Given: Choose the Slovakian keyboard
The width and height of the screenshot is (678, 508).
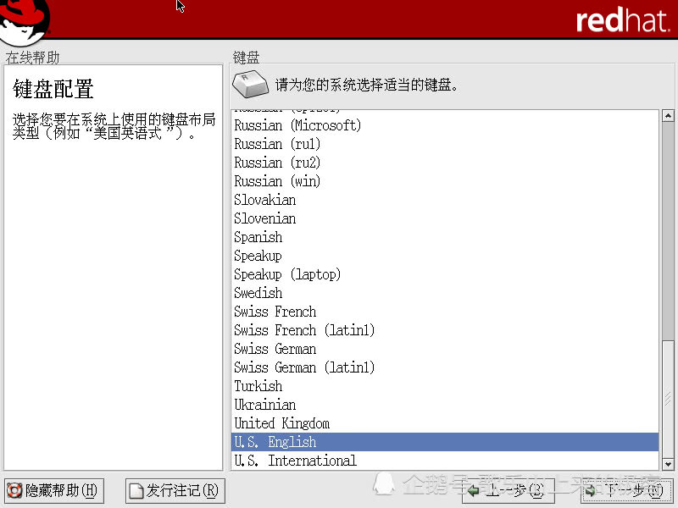Looking at the screenshot, I should click(x=444, y=200).
